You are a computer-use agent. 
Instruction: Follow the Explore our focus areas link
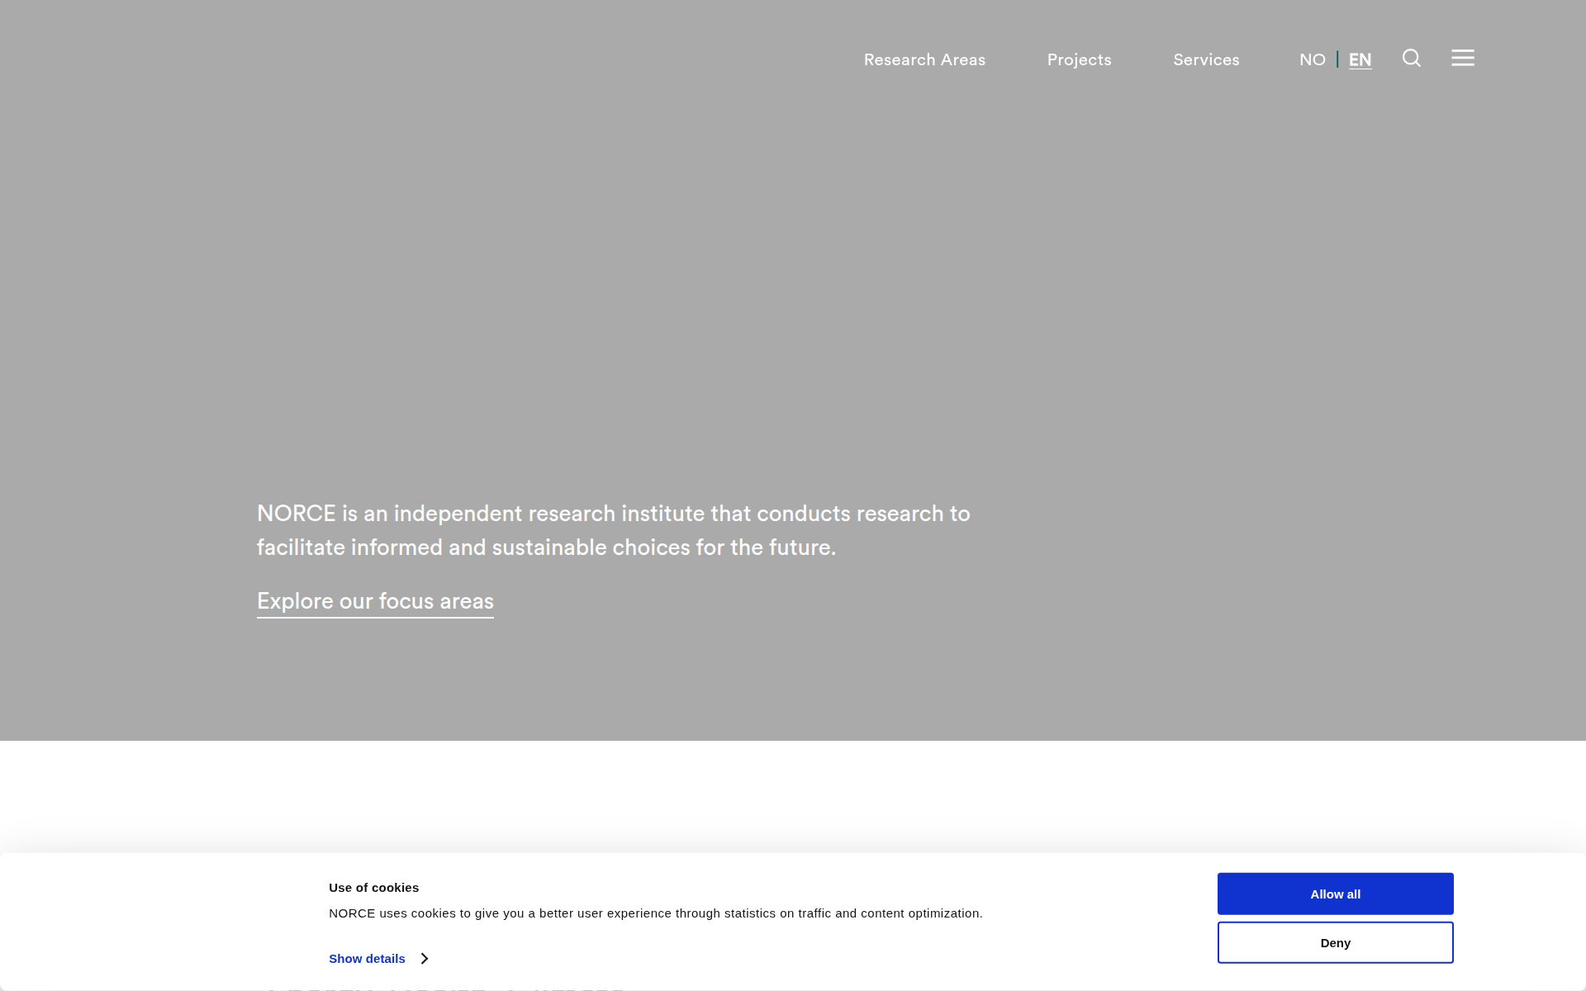click(375, 601)
